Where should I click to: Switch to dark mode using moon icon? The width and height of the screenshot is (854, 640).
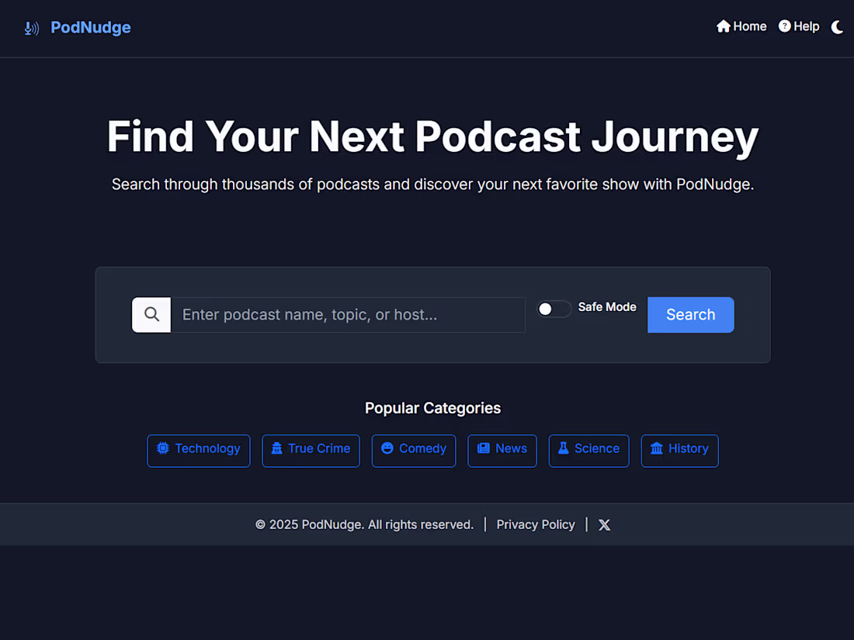pyautogui.click(x=838, y=27)
